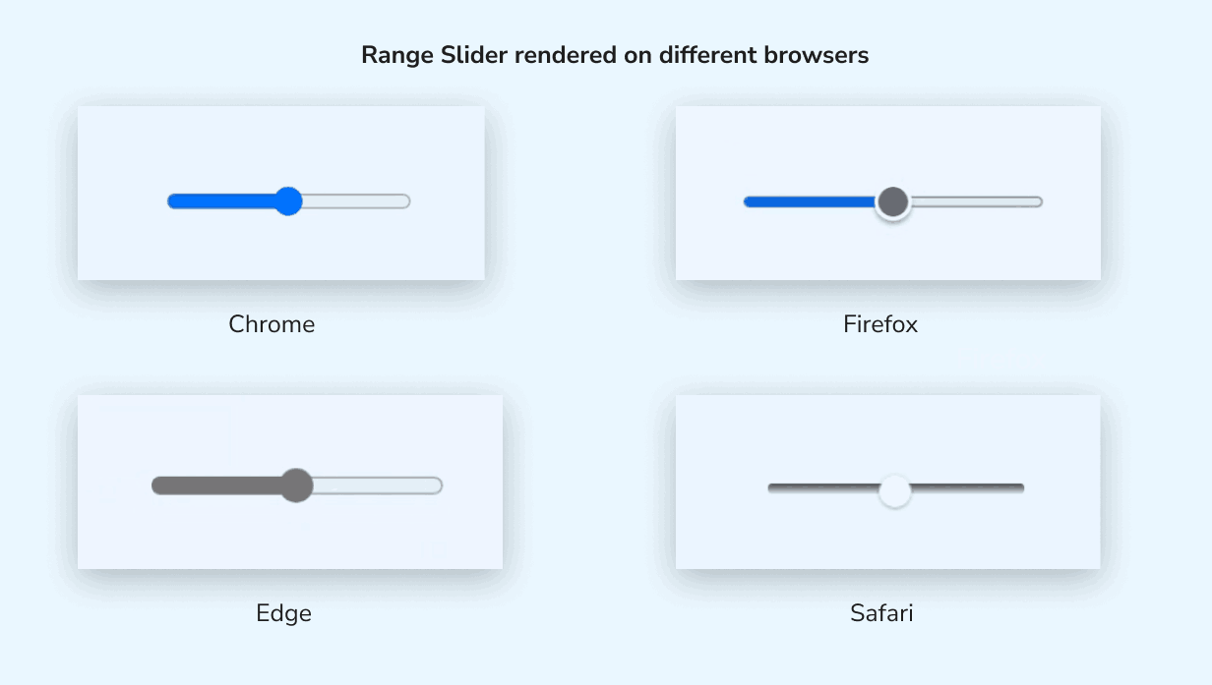Viewport: 1212px width, 685px height.
Task: Select the Edge label text
Action: click(284, 613)
